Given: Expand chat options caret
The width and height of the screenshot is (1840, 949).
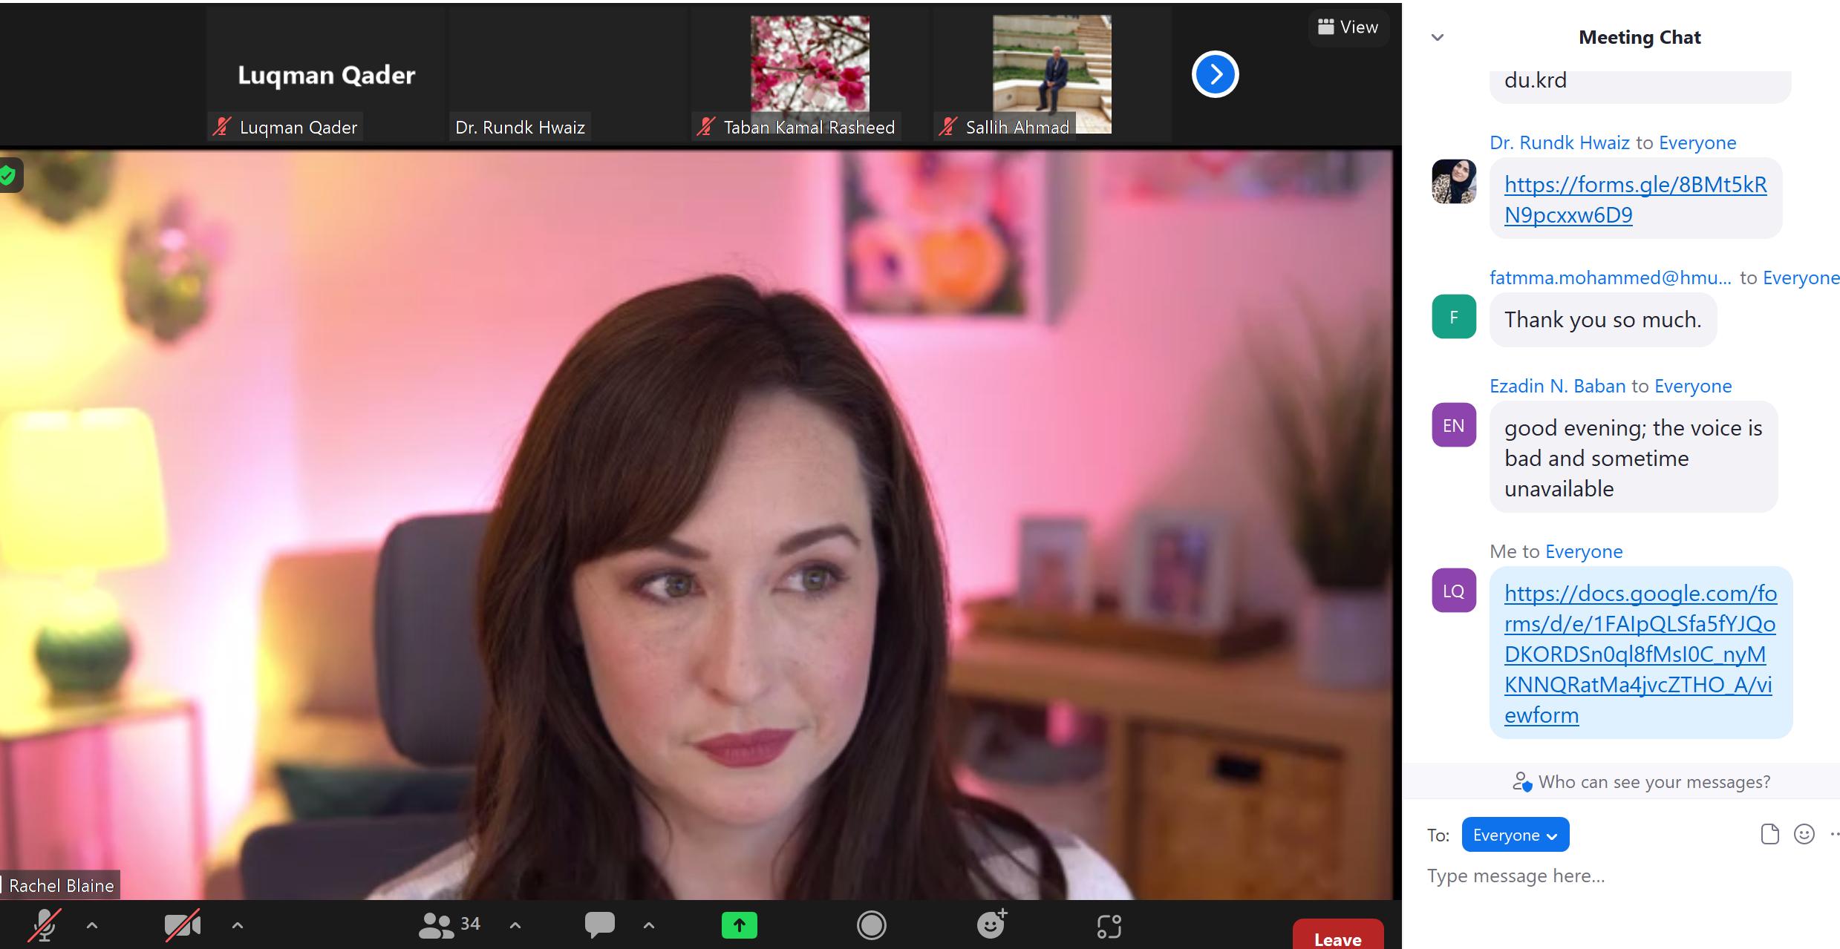Looking at the screenshot, I should coord(649,925).
